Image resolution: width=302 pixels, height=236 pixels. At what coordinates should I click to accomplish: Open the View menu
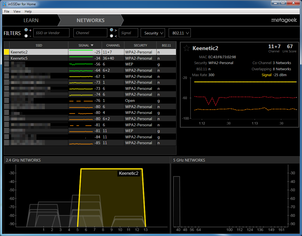pyautogui.click(x=17, y=11)
